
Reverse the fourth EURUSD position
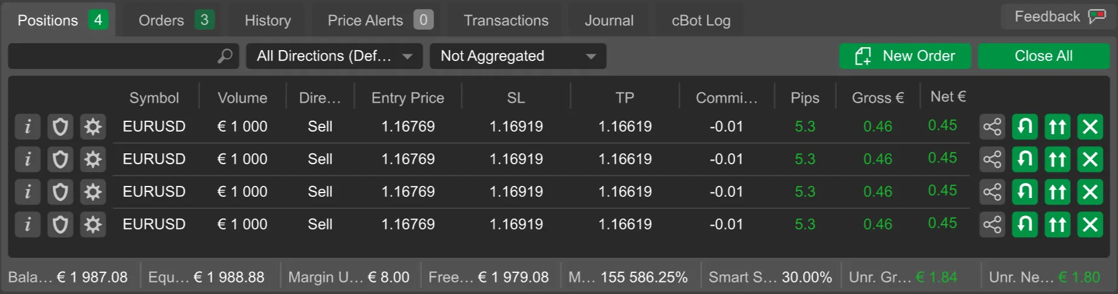click(1025, 225)
